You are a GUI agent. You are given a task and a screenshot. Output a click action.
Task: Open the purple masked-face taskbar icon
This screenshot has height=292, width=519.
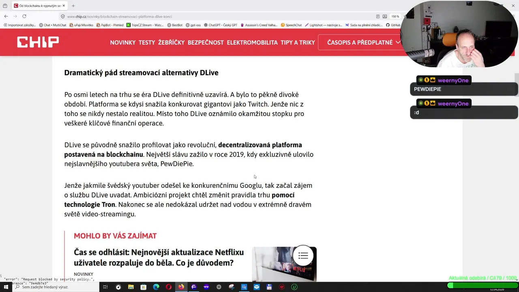(x=206, y=287)
